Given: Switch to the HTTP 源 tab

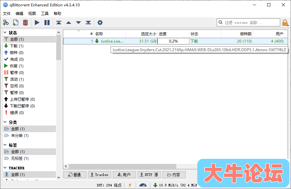Looking at the screenshot, I should (149, 175).
